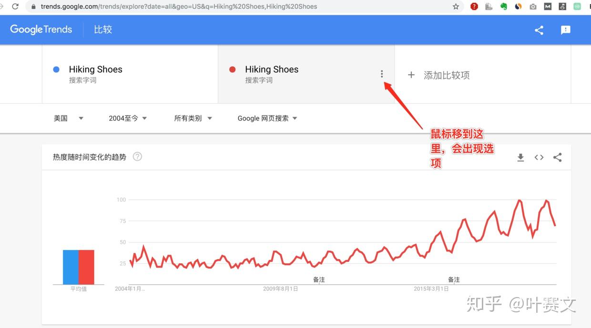Open options menu for second Hiking Shoes term
This screenshot has height=328, width=591.
click(x=382, y=74)
